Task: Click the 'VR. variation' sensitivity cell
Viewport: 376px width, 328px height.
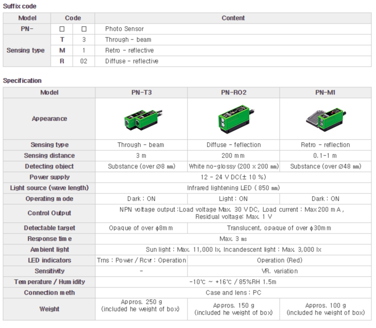Action: point(280,272)
